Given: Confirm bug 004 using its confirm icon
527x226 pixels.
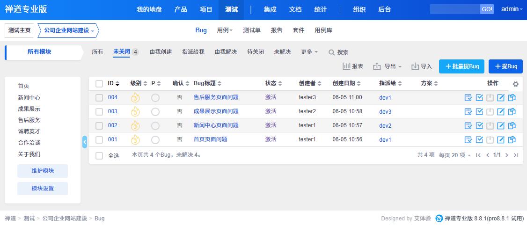Looking at the screenshot, I should 468,98.
